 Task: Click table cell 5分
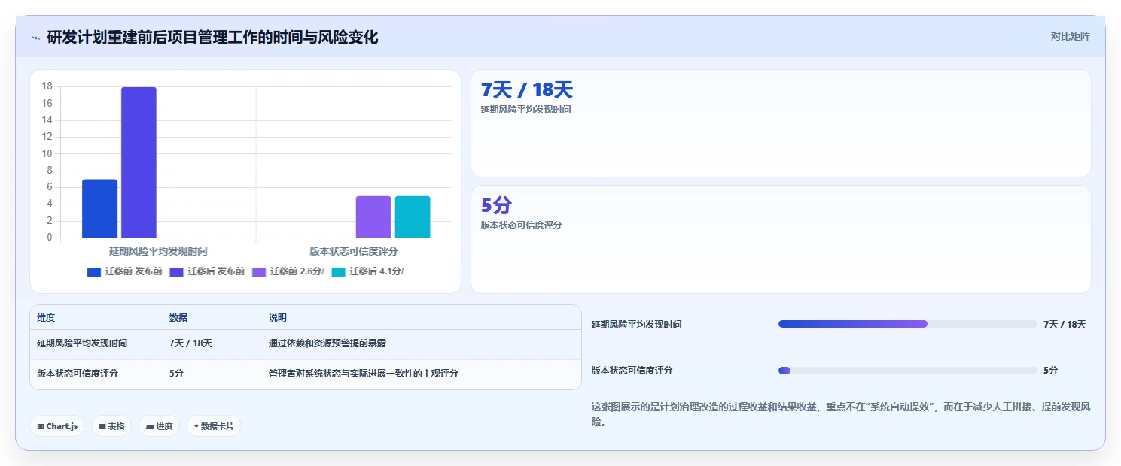coord(176,374)
